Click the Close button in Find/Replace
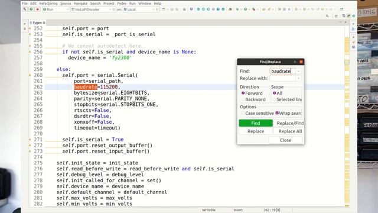 pos(285,140)
